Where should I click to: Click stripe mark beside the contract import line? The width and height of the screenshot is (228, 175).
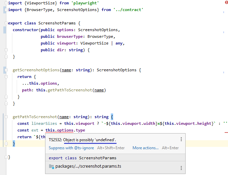[x=224, y=12]
